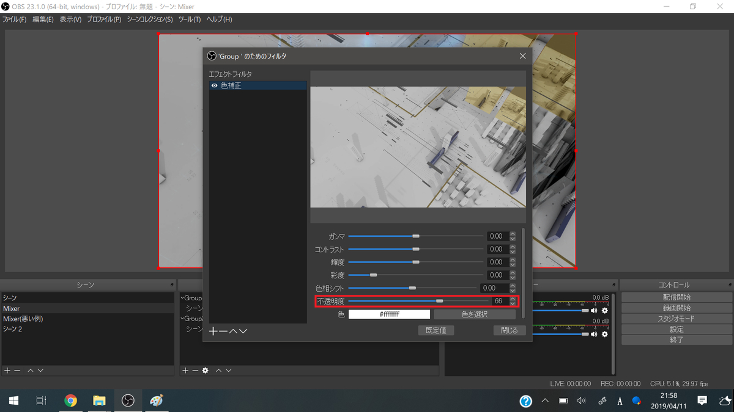This screenshot has width=734, height=412.
Task: Open the 編集(E) menu
Action: (43, 20)
